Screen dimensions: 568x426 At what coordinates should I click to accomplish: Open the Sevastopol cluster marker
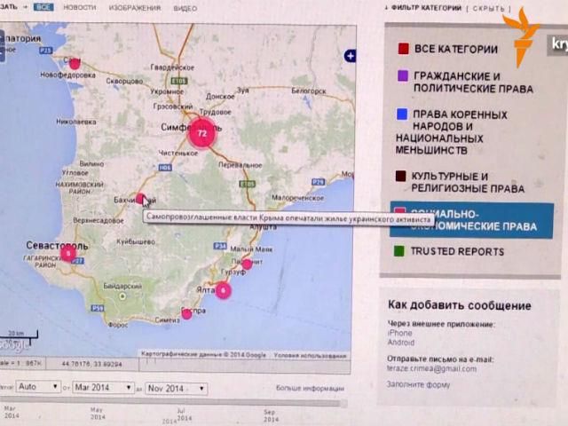(x=68, y=254)
